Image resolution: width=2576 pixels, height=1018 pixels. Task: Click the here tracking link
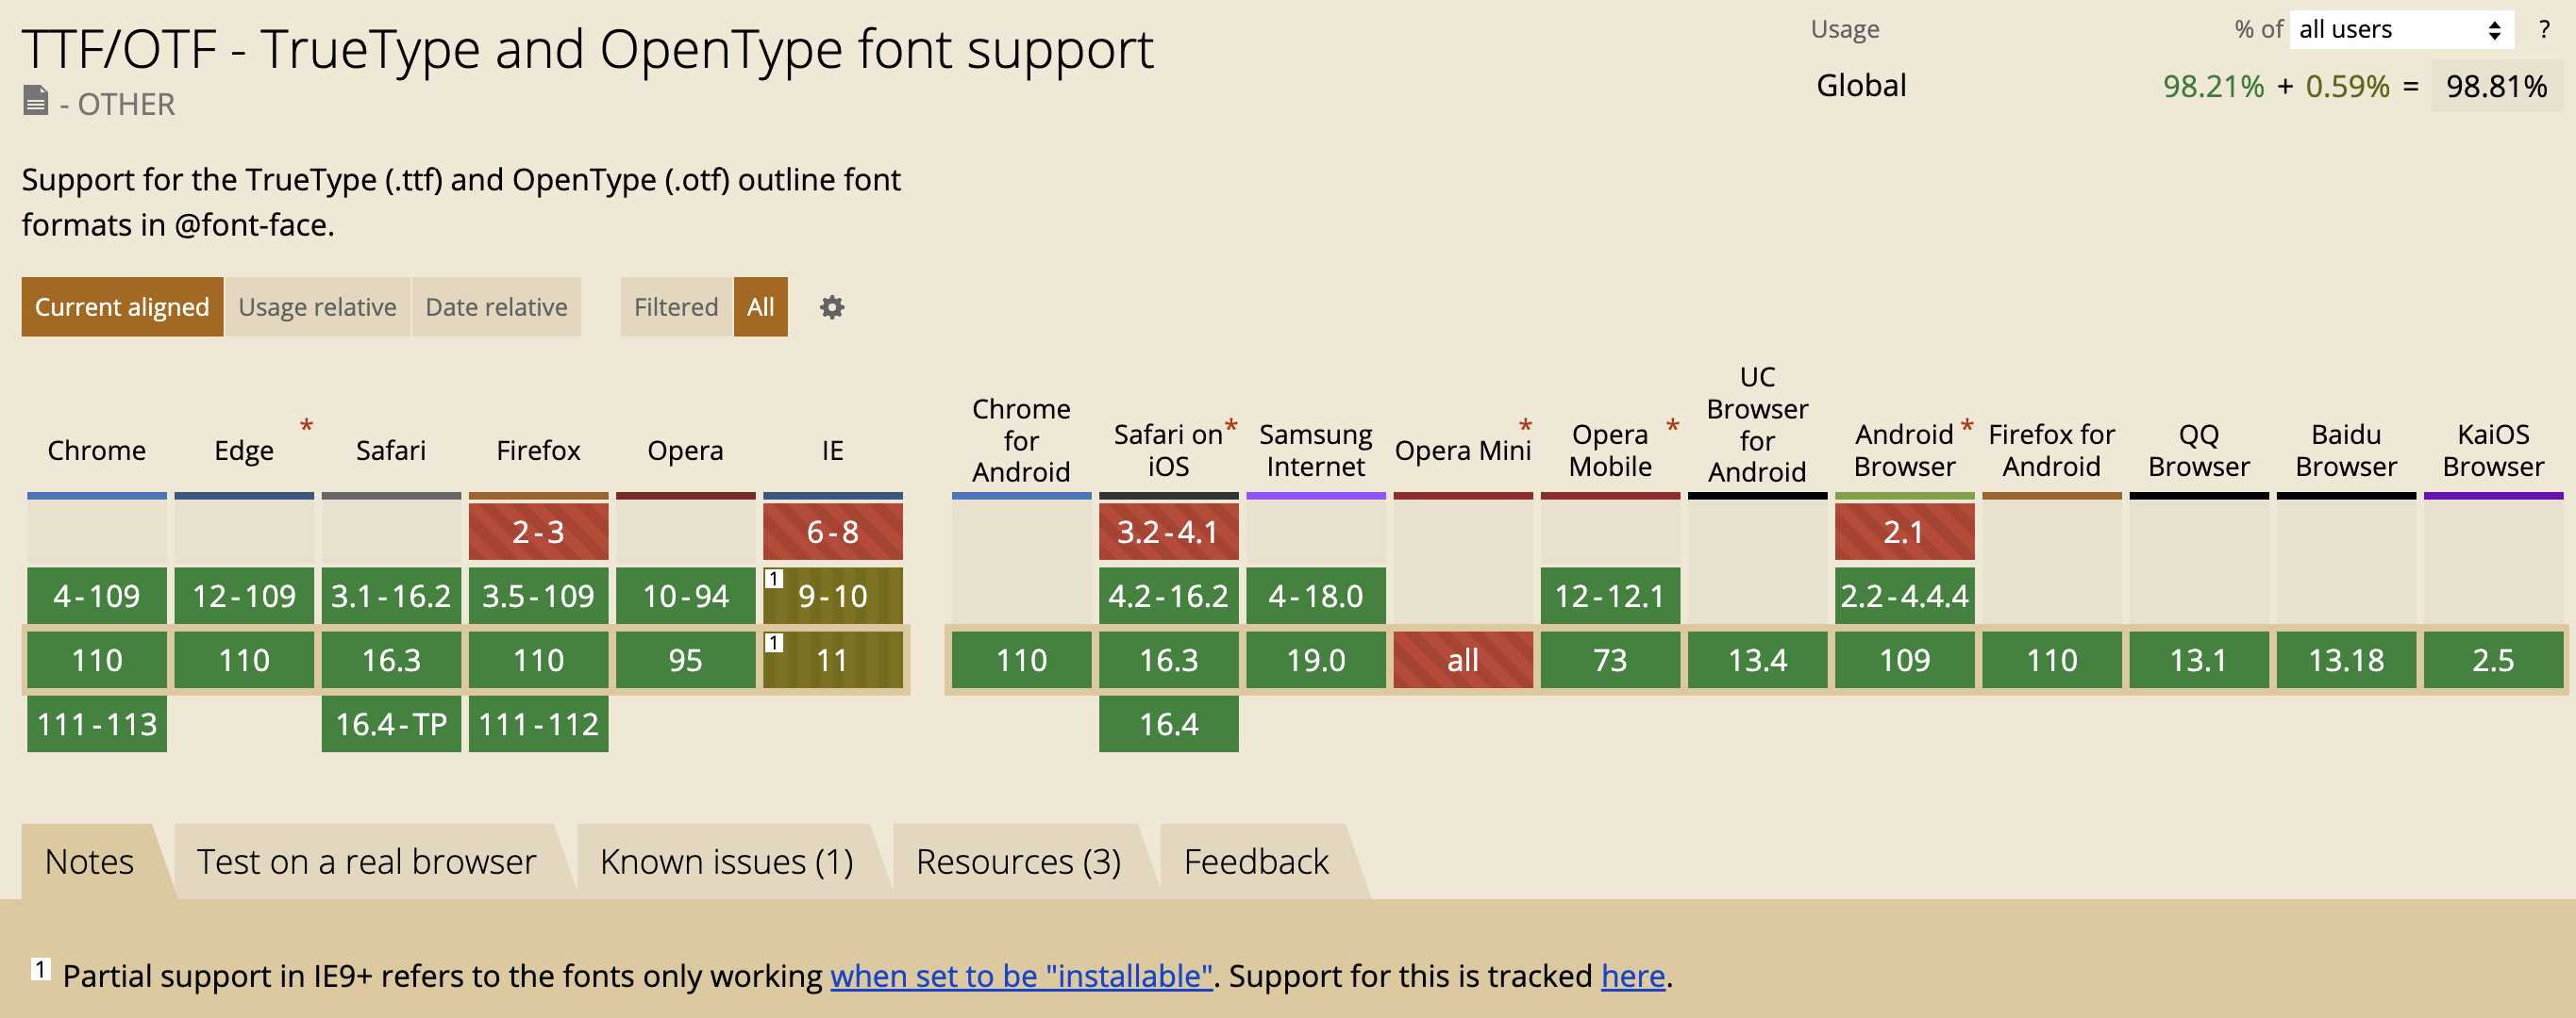1632,975
